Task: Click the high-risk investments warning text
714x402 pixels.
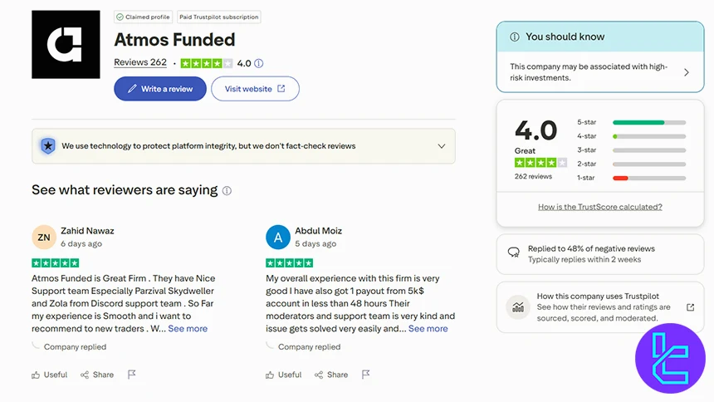Action: [x=589, y=72]
